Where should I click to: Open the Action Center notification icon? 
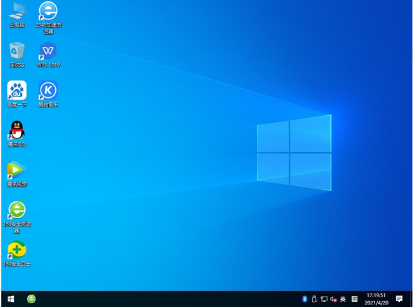pos(399,299)
